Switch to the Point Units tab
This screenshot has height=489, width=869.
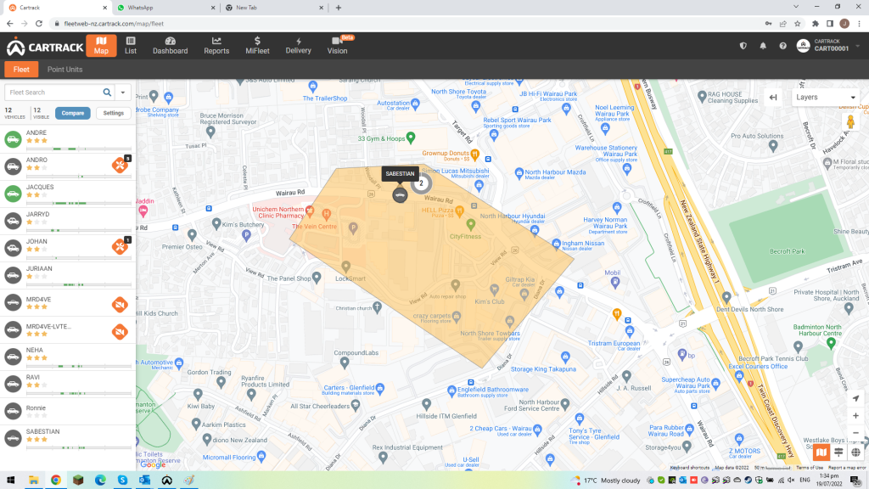pos(65,70)
